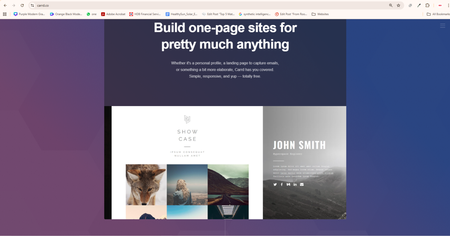450x236 pixels.
Task: Open the Adobe Acrobat bookmark
Action: [113, 14]
